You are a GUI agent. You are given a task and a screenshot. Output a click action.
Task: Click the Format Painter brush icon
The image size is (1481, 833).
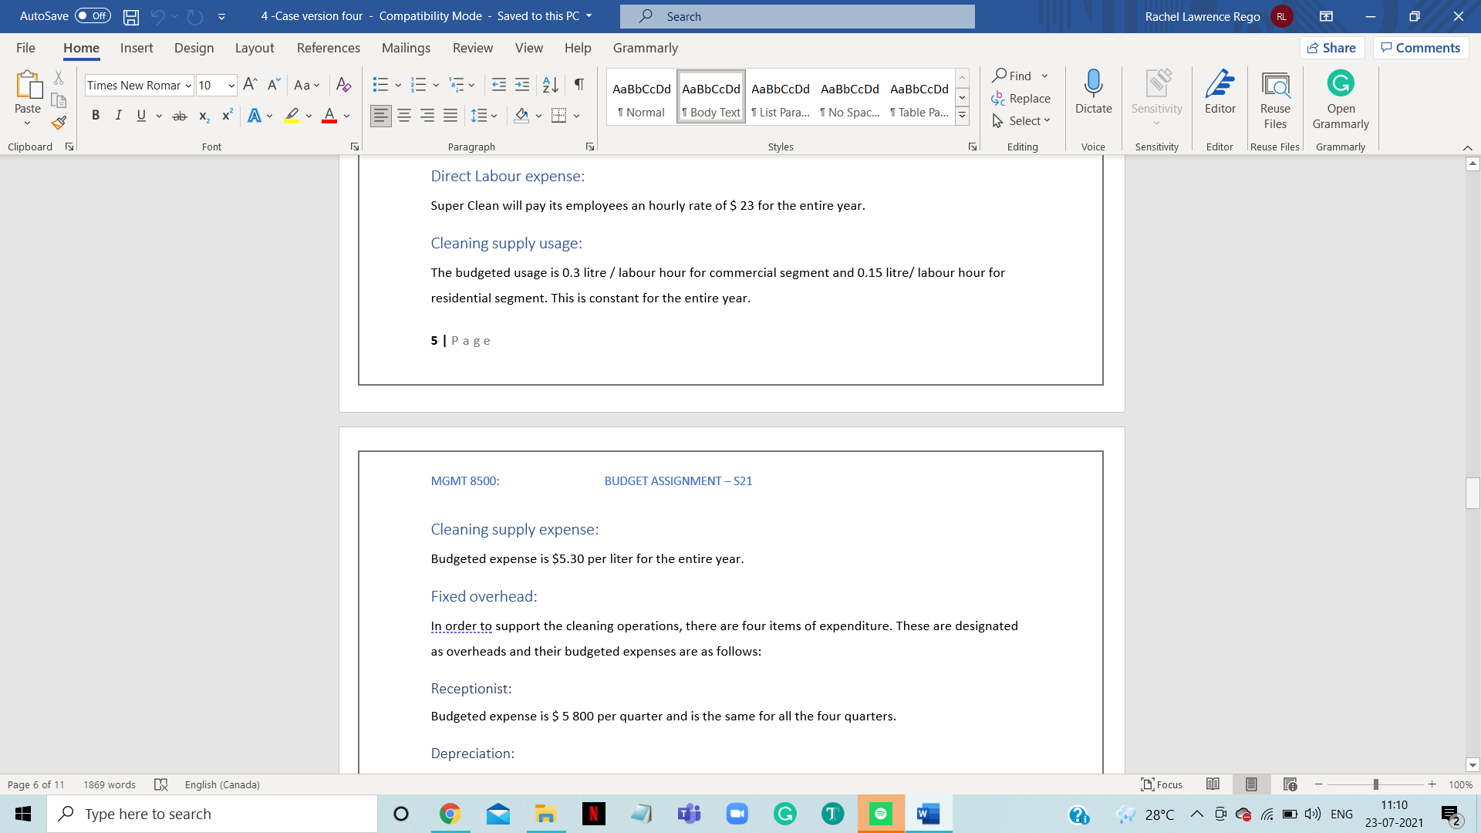coord(59,123)
